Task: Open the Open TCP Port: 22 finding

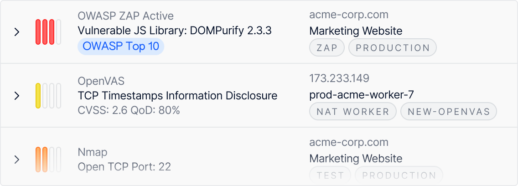Action: point(124,167)
